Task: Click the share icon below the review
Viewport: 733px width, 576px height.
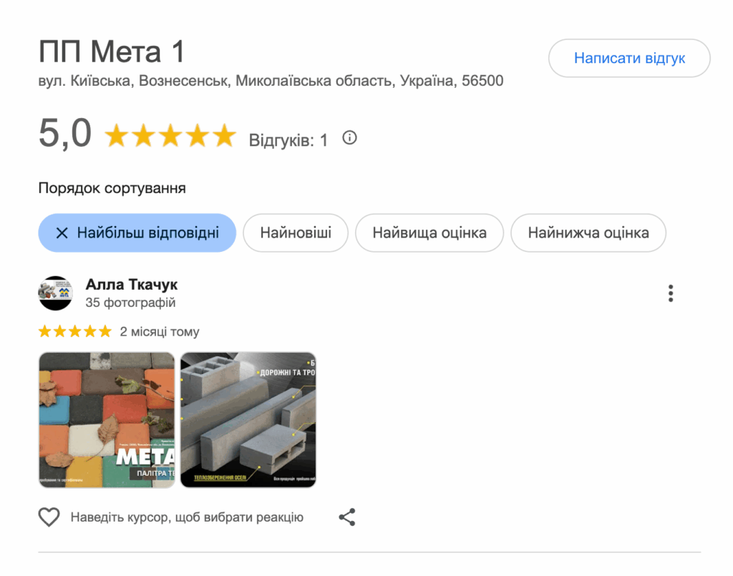Action: (347, 517)
